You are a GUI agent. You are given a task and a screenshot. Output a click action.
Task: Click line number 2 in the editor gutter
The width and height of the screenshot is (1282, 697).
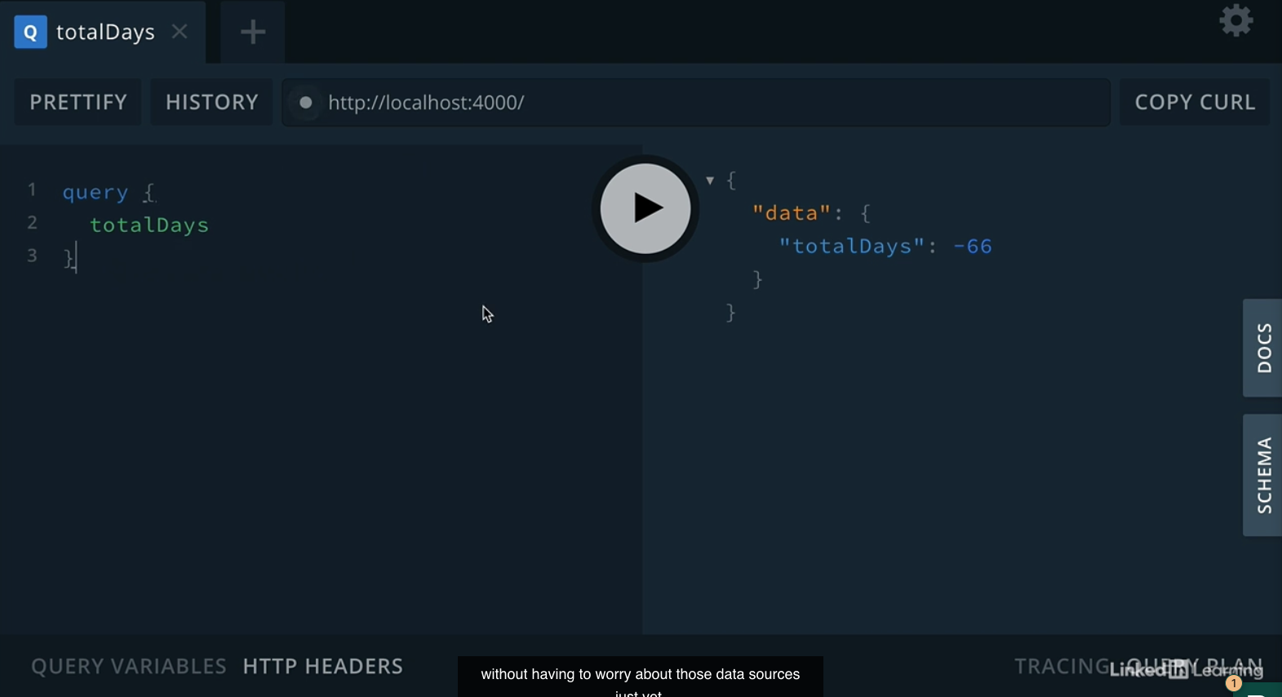pos(32,223)
